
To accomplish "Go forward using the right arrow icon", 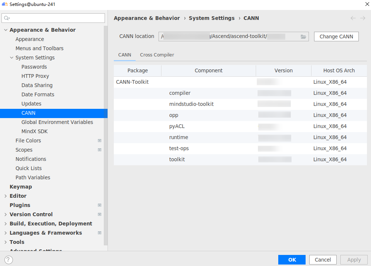I will pyautogui.click(x=363, y=18).
